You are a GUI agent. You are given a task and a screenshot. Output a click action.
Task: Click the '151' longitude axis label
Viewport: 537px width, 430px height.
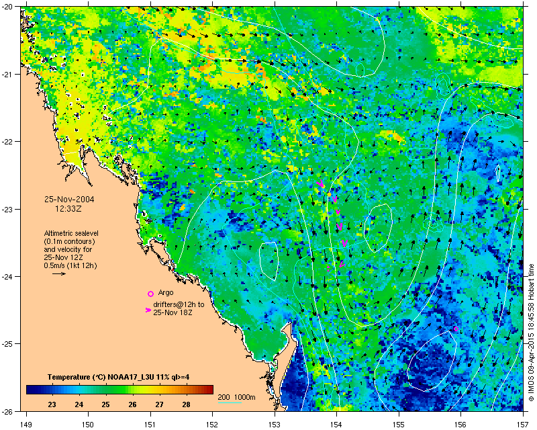[x=150, y=425]
